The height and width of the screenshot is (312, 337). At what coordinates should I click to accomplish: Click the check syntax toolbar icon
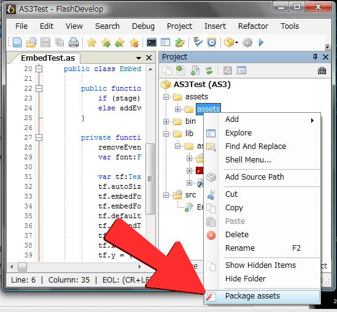tap(198, 42)
